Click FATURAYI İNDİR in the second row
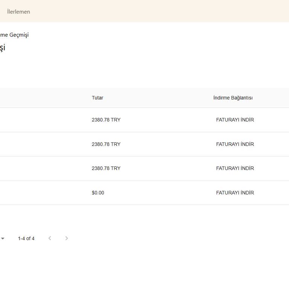The width and height of the screenshot is (289, 289). pos(235,144)
